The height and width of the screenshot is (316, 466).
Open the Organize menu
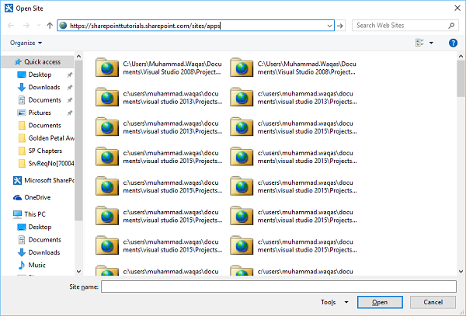click(x=26, y=43)
